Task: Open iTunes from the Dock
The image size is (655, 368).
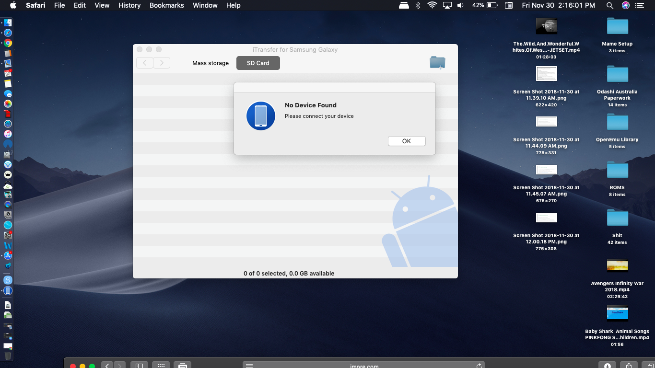Action: [x=8, y=134]
